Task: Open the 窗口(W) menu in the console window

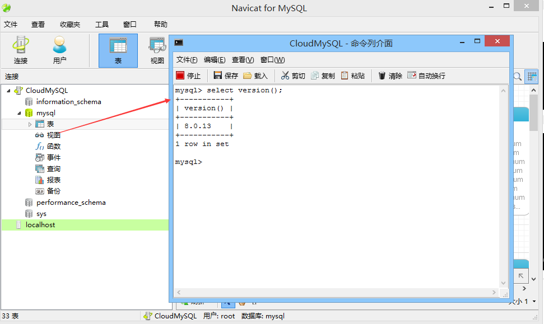Action: point(273,60)
